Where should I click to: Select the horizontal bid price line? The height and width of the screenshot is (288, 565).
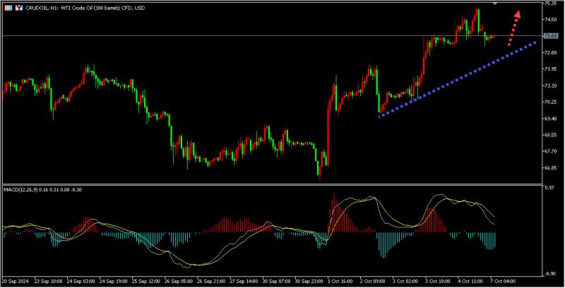click(272, 35)
